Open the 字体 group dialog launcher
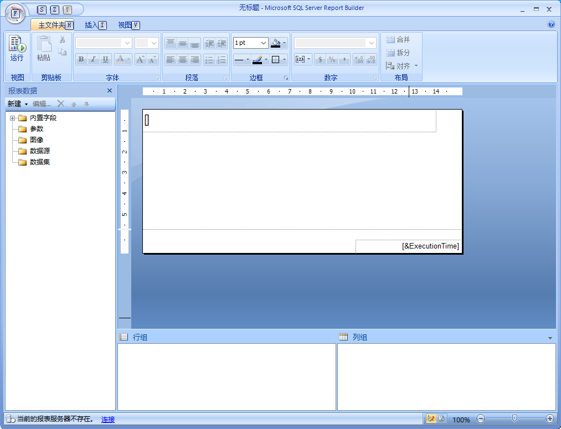 pyautogui.click(x=157, y=77)
